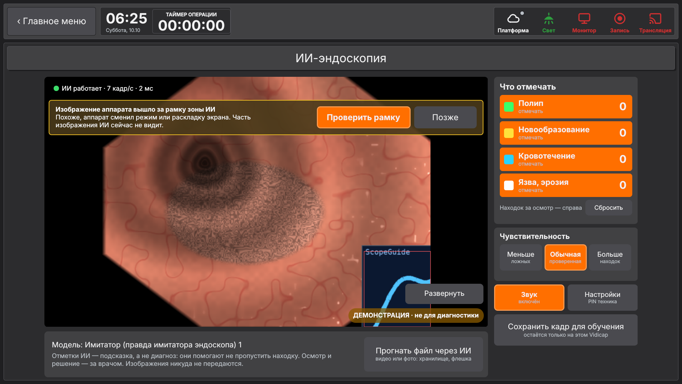Click the yellow Новообразование color swatch
This screenshot has height=384, width=682.
pyautogui.click(x=509, y=133)
